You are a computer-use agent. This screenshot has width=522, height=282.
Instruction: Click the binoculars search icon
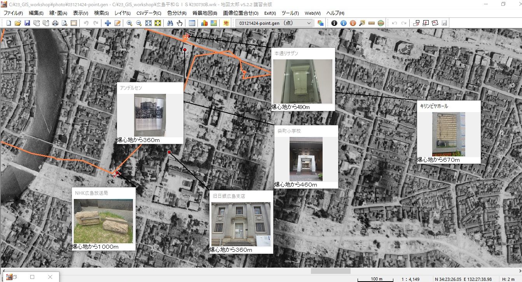170,23
